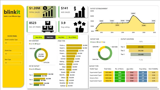
Task: Open the Outlet Size filter dropdown
Action: coord(13,54)
